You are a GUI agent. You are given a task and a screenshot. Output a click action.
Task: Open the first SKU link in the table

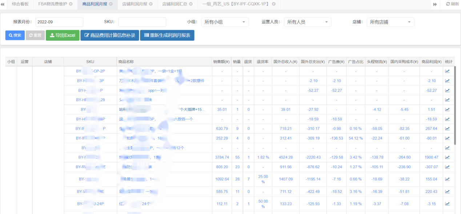point(90,71)
